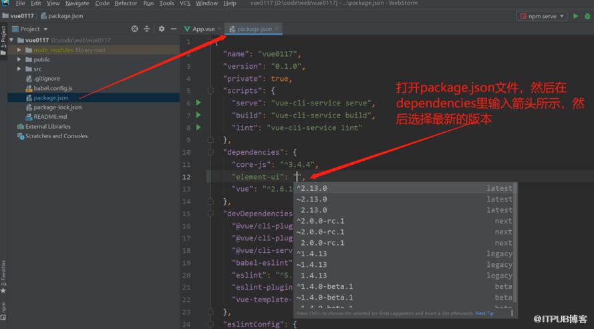Choose ^1.4.13 legacy suggestion
Image resolution: width=594 pixels, height=329 pixels.
(x=404, y=254)
